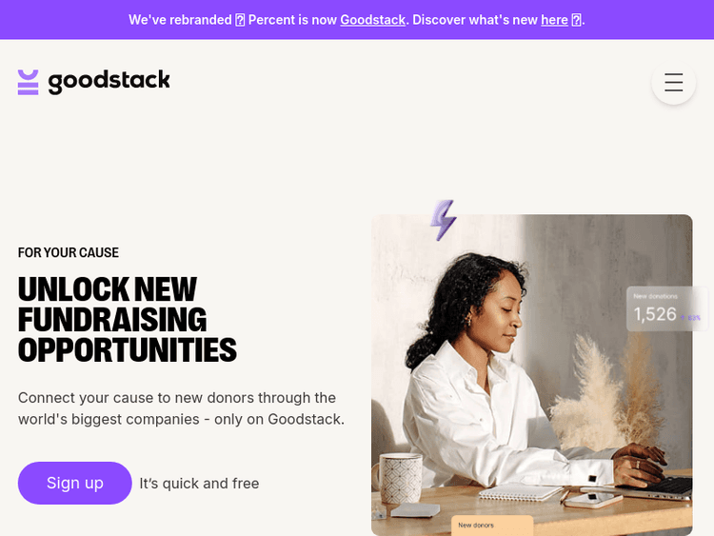Click the 'Connect your cause' paragraph
The height and width of the screenshot is (536, 714).
[x=181, y=408]
